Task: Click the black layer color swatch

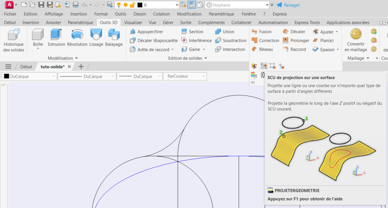Action: (140, 5)
